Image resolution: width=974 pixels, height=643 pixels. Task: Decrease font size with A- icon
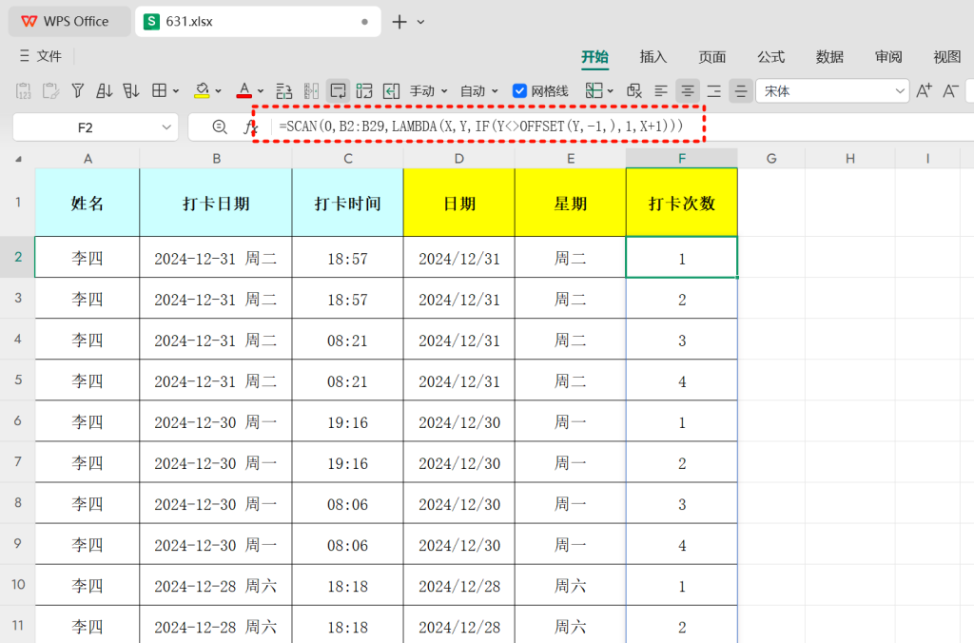tap(950, 91)
